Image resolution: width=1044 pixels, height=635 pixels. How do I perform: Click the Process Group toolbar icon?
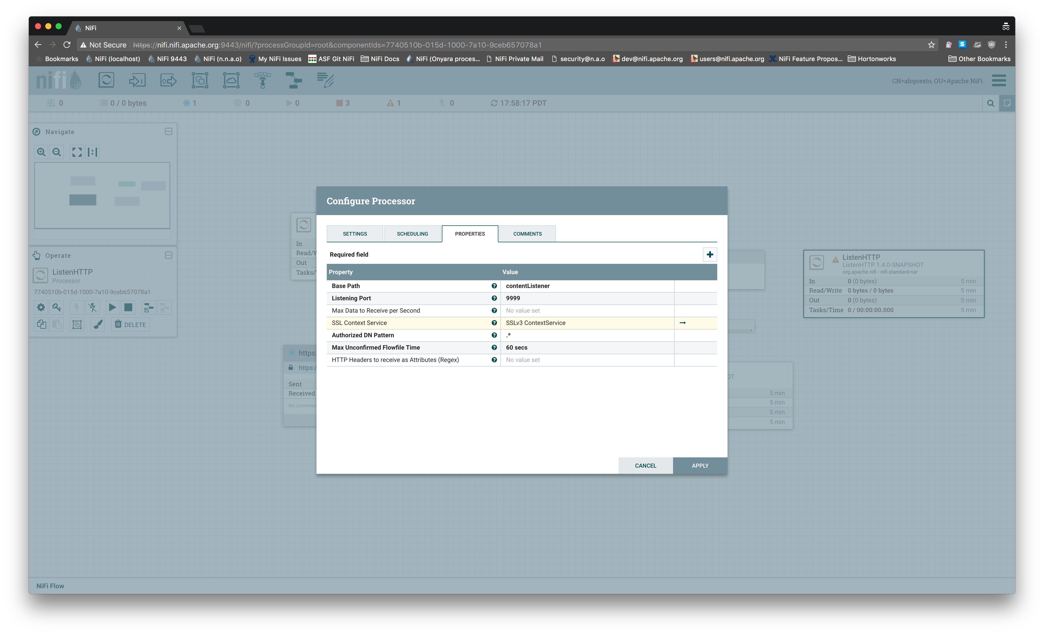tap(200, 80)
